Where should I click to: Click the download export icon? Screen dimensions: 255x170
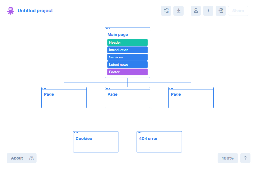click(x=178, y=11)
